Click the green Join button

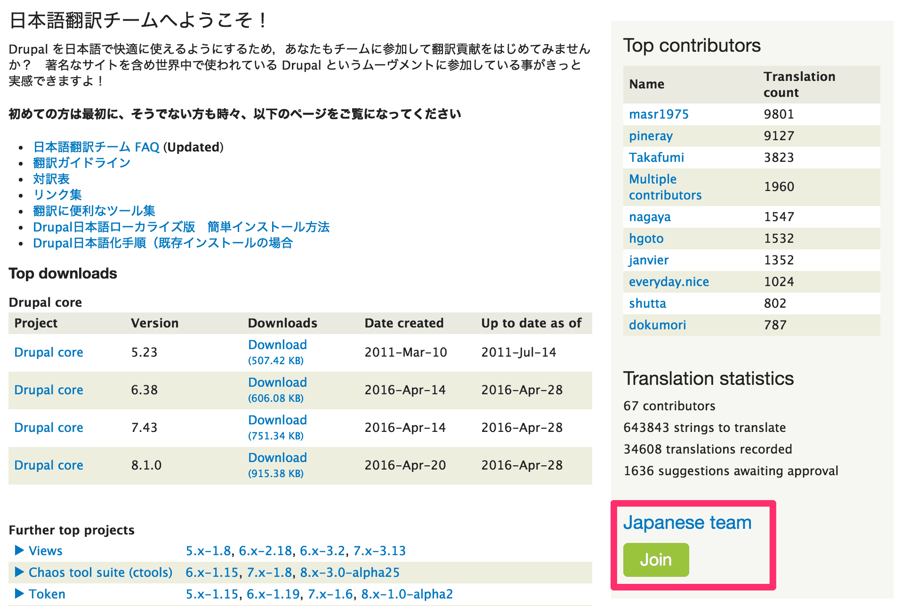[656, 559]
